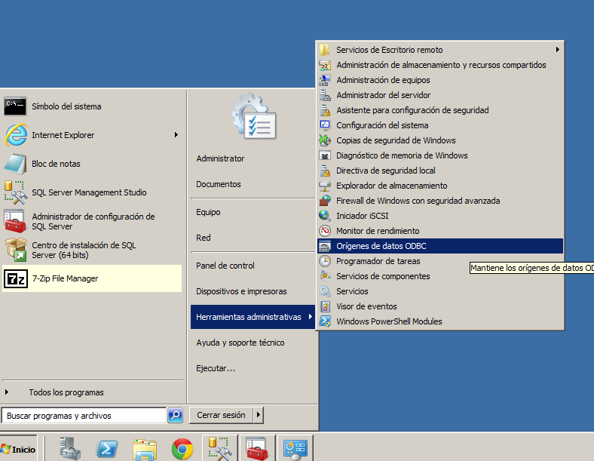Open Panel de control
The height and width of the screenshot is (461, 594).
(x=225, y=266)
